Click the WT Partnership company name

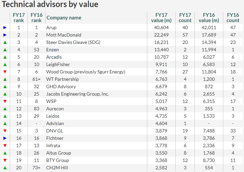(x=62, y=79)
